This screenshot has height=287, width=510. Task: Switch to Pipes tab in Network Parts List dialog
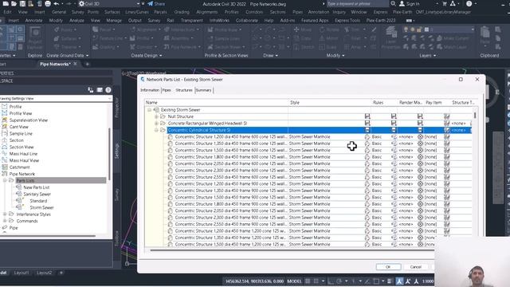(x=167, y=90)
